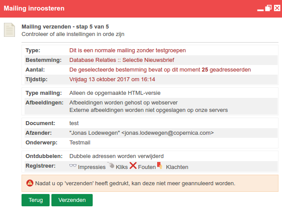Click the document name 'test'
This screenshot has width=282, height=212.
[x=74, y=123]
